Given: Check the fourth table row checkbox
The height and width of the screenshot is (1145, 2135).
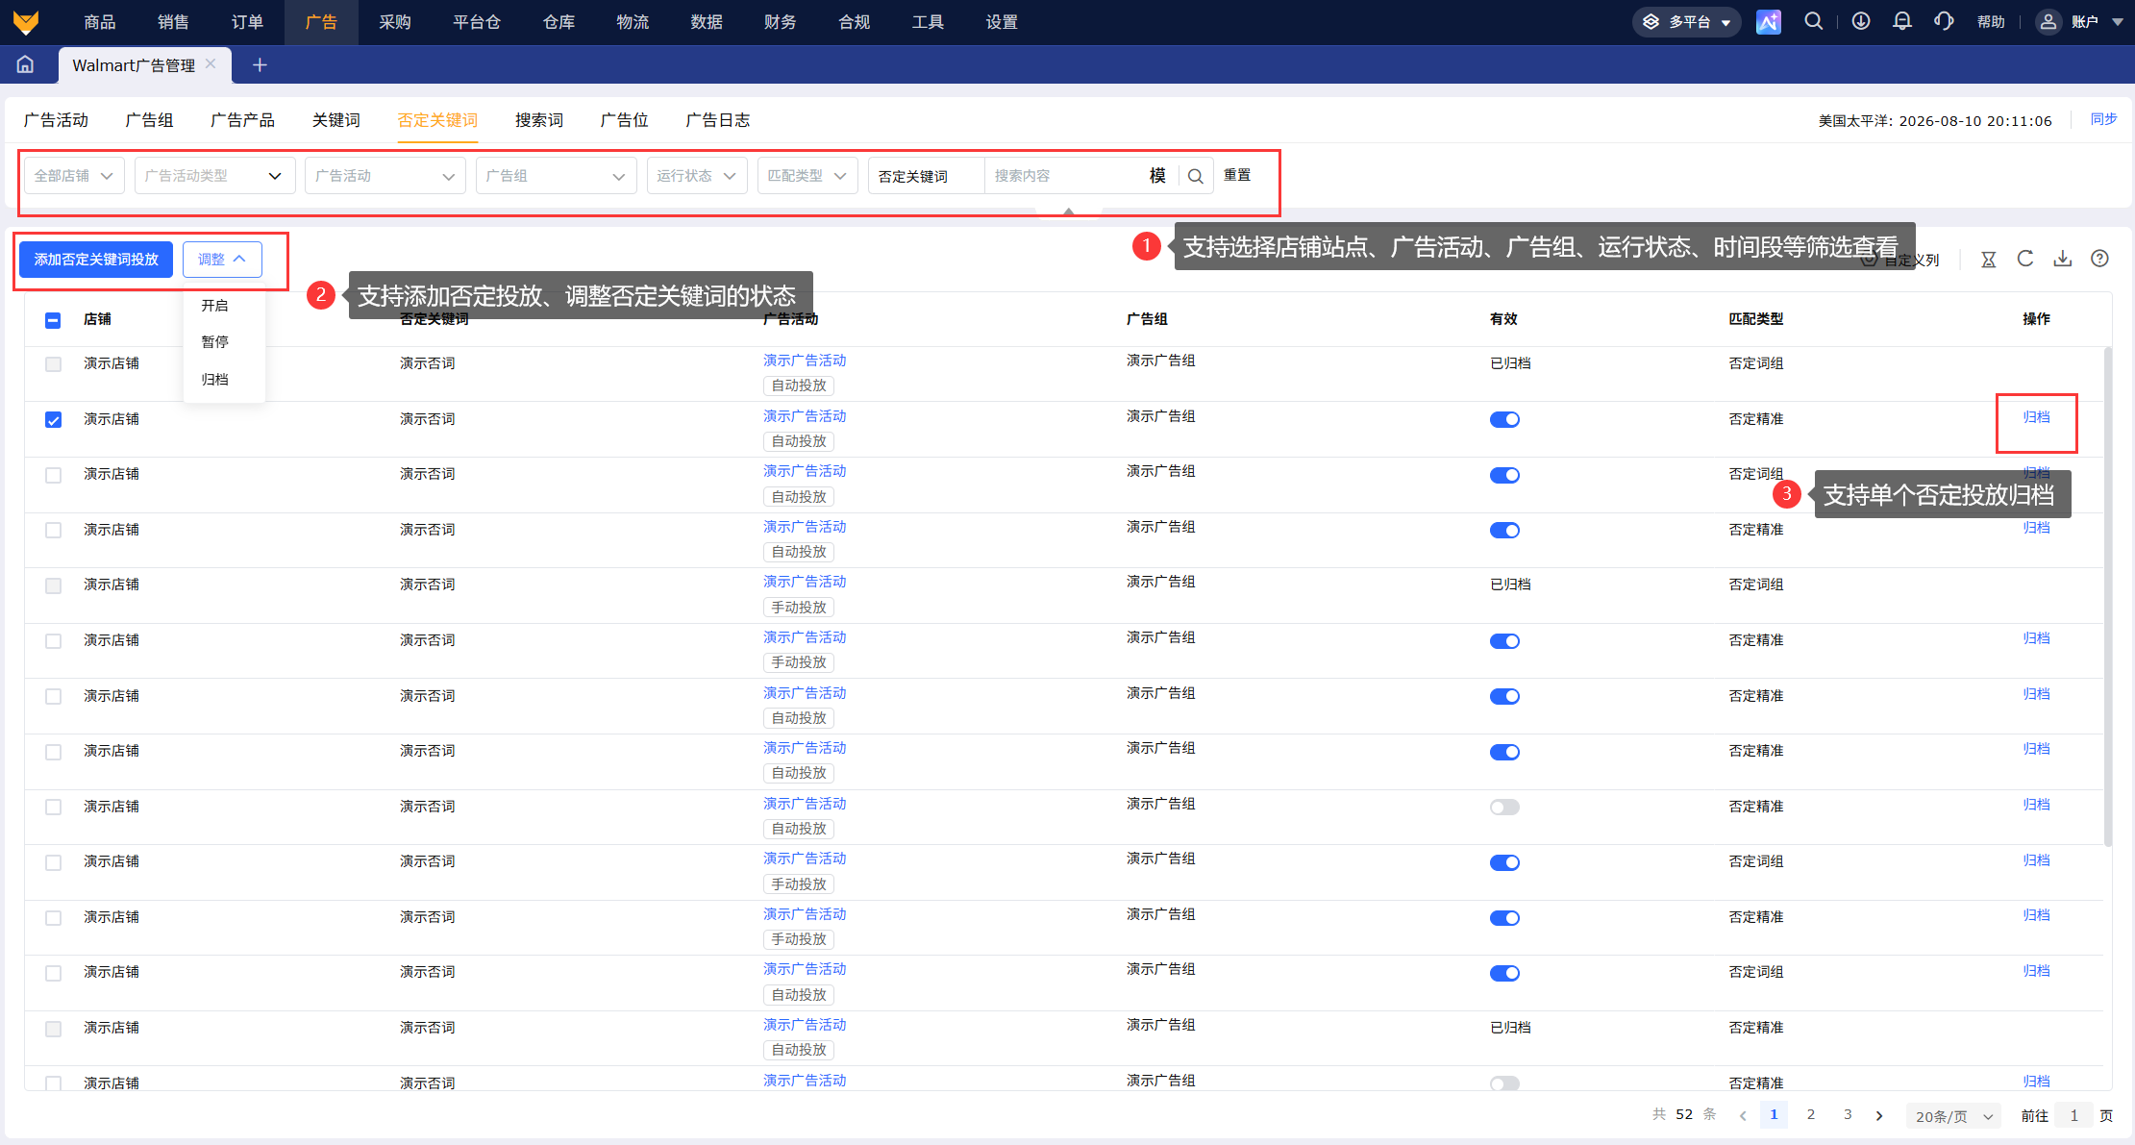Looking at the screenshot, I should click(53, 531).
